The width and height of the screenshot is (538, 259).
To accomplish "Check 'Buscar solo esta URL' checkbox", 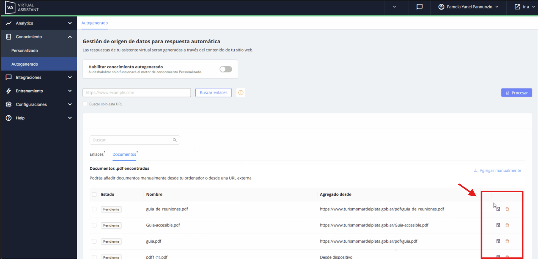I will coord(85,104).
